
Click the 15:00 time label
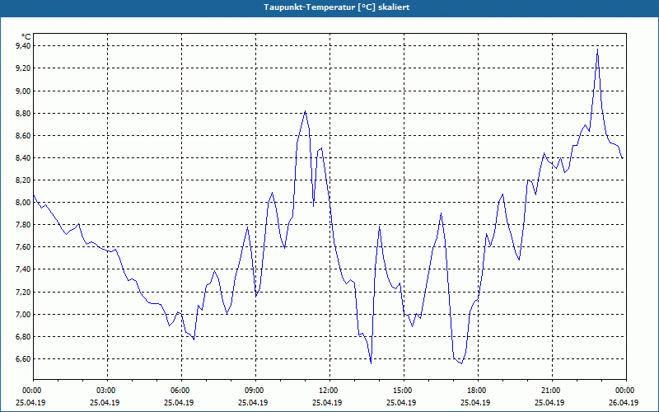[404, 391]
